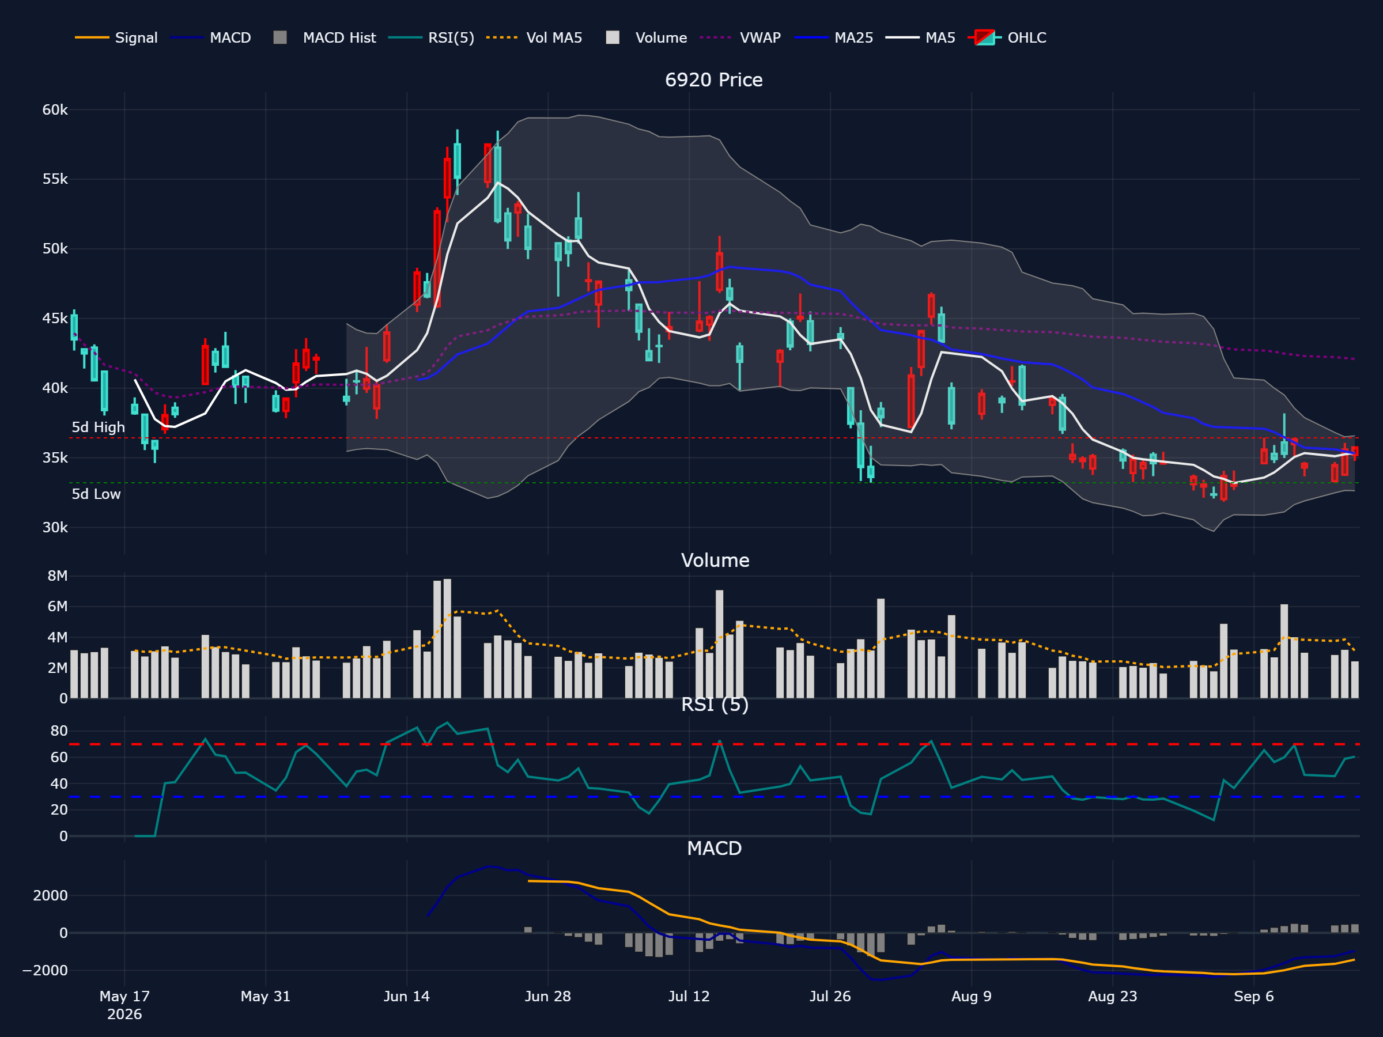The width and height of the screenshot is (1383, 1037).
Task: Click the '5d High' annotation label
Action: 98,427
